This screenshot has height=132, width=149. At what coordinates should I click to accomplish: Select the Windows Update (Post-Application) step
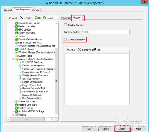(x=37, y=52)
